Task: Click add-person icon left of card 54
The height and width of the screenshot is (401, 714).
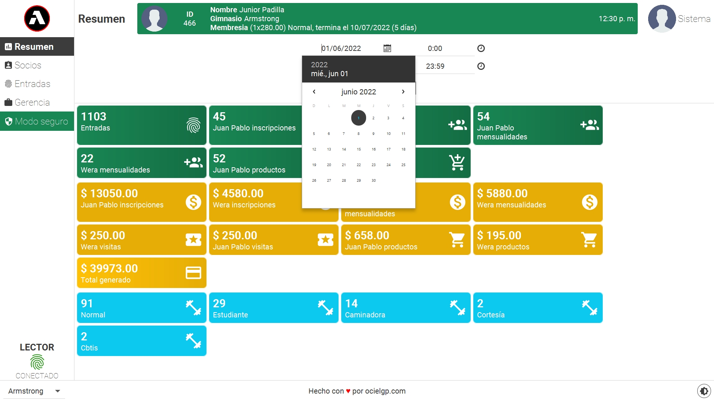Action: coord(458,125)
